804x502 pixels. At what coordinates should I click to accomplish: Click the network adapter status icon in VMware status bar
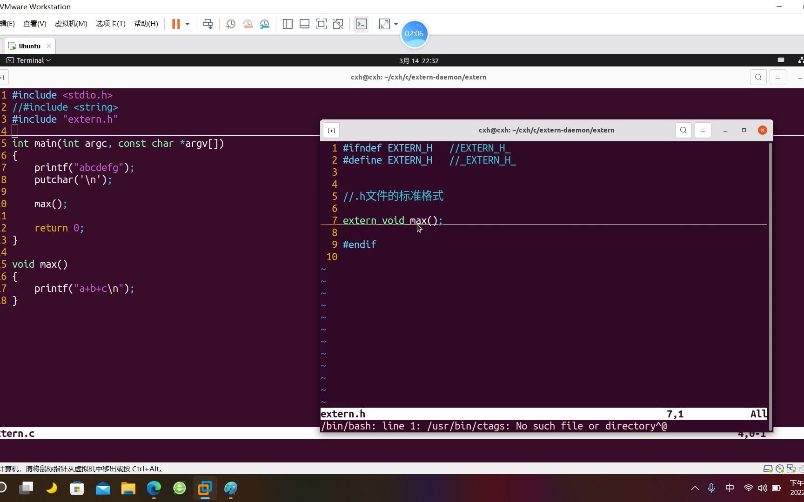click(x=791, y=469)
